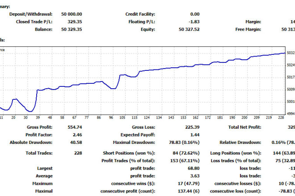This screenshot has width=295, height=196.
Task: Select the Gross Profit value 554.74
Action: 75,127
